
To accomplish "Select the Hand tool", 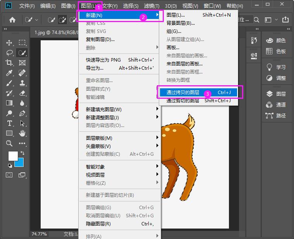I will [22, 133].
